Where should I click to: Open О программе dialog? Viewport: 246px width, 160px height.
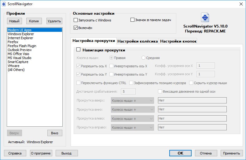click(x=41, y=153)
